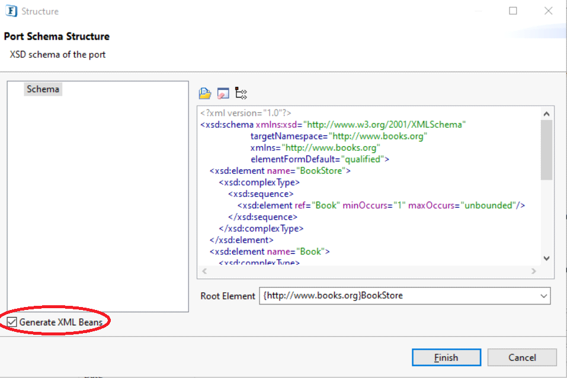Click the schema tree structure icon
The height and width of the screenshot is (378, 567).
pos(241,93)
